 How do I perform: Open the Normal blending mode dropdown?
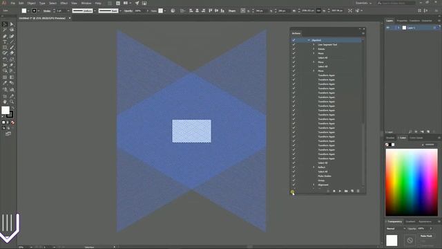pyautogui.click(x=396, y=228)
